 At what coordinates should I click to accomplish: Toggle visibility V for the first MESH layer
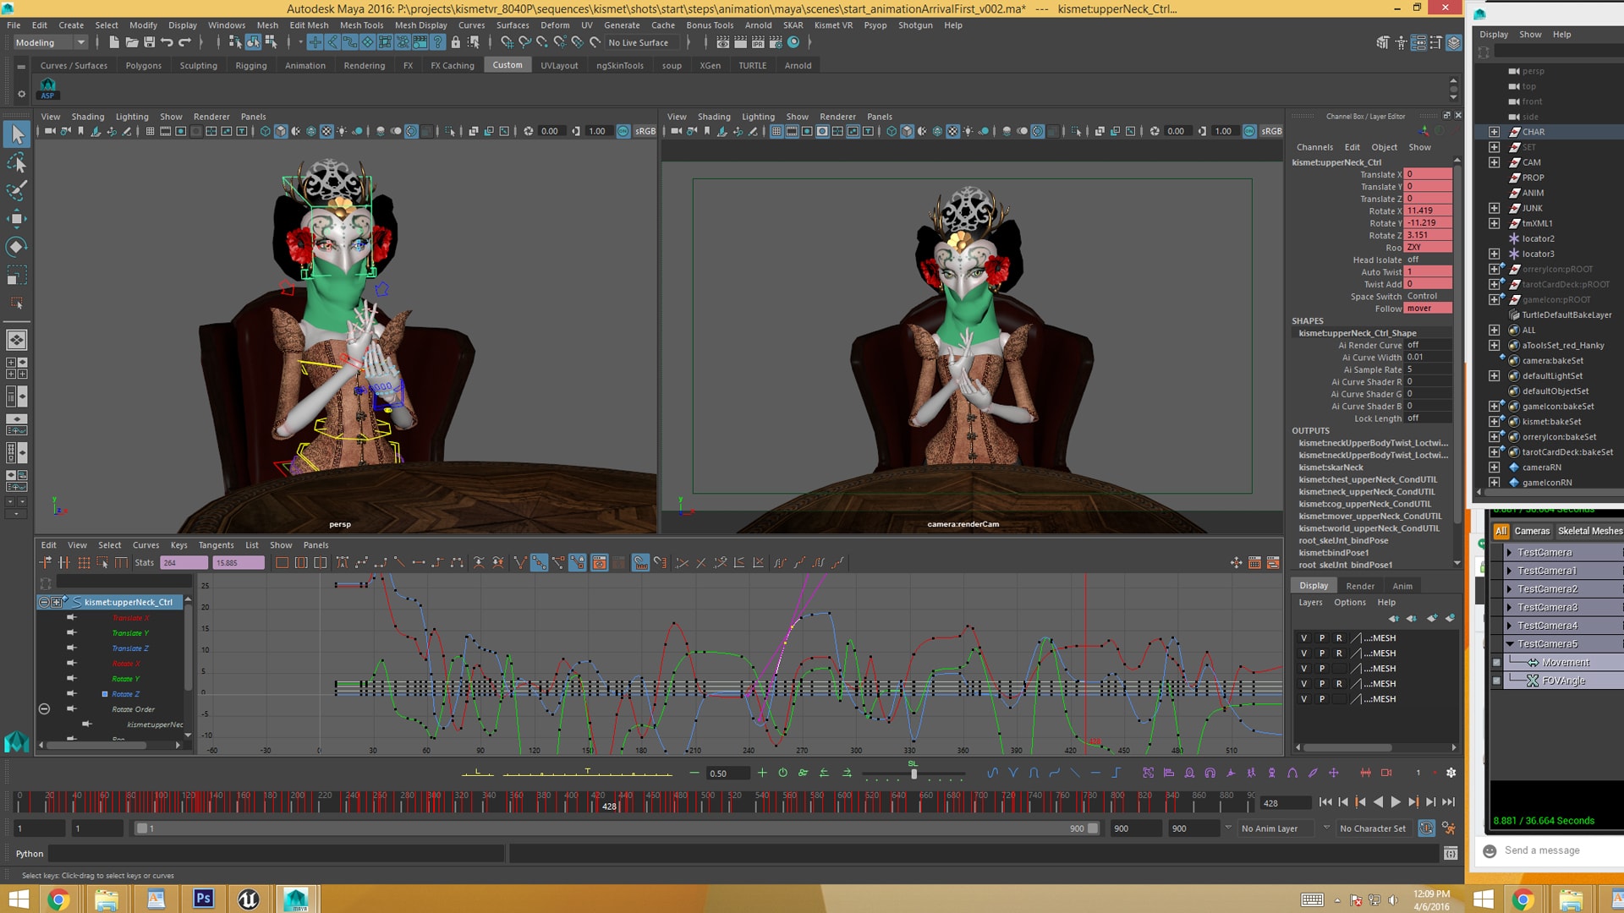click(1304, 638)
